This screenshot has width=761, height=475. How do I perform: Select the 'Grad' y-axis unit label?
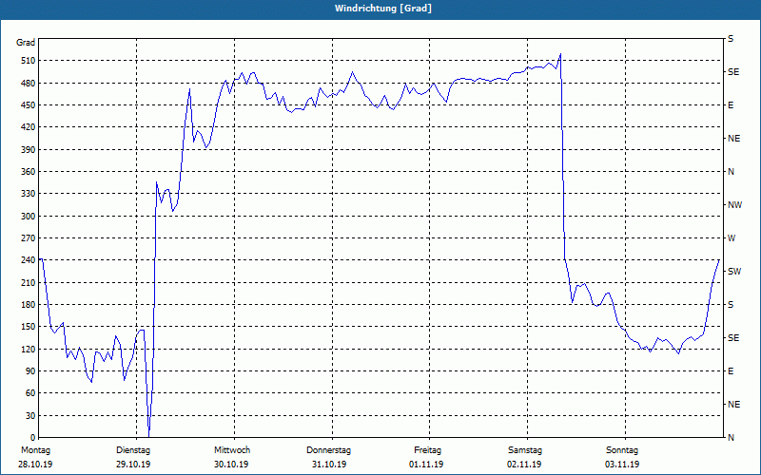26,43
